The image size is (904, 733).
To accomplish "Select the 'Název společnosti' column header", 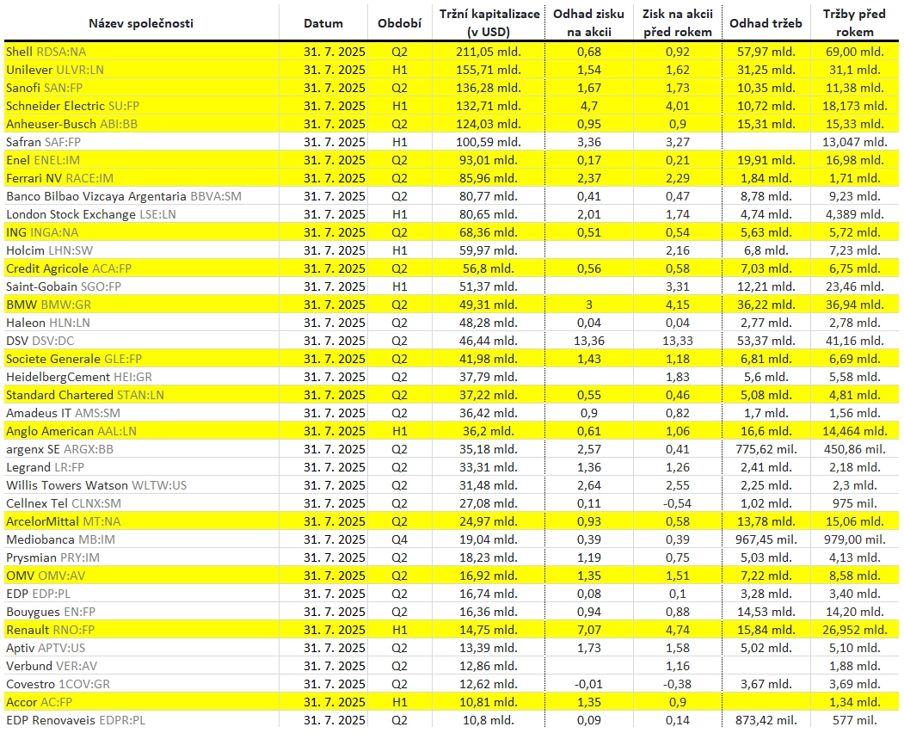I will (x=141, y=23).
